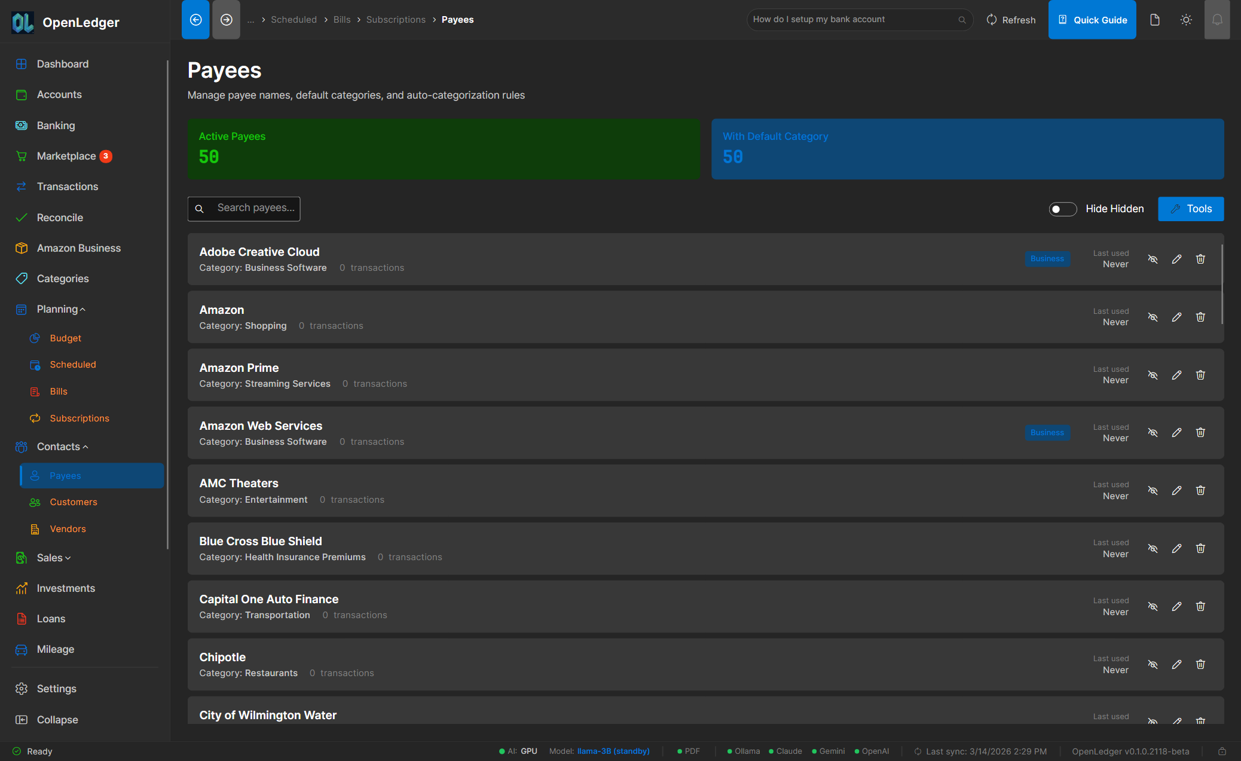The height and width of the screenshot is (761, 1241).
Task: Hide the Amazon payee with eye icon
Action: pyautogui.click(x=1153, y=317)
